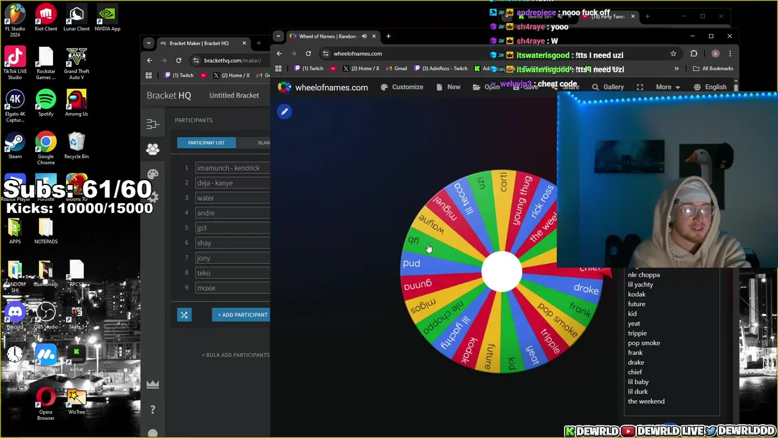Go back in the Bracket HQ window
The height and width of the screenshot is (438, 778).
pyautogui.click(x=150, y=60)
